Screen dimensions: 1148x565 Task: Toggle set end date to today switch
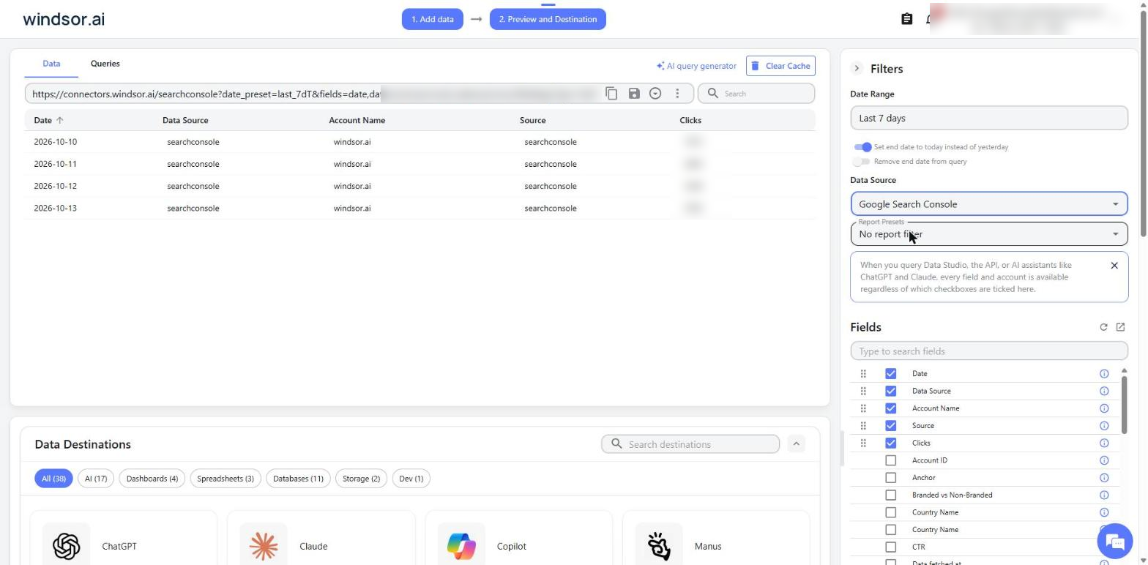click(x=862, y=147)
